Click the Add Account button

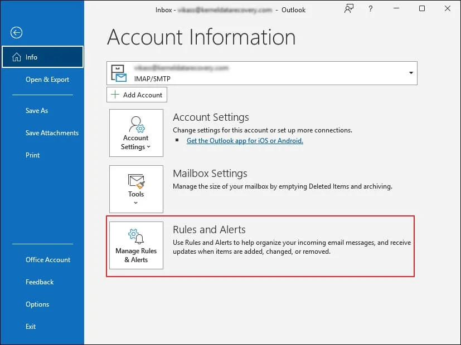[137, 95]
